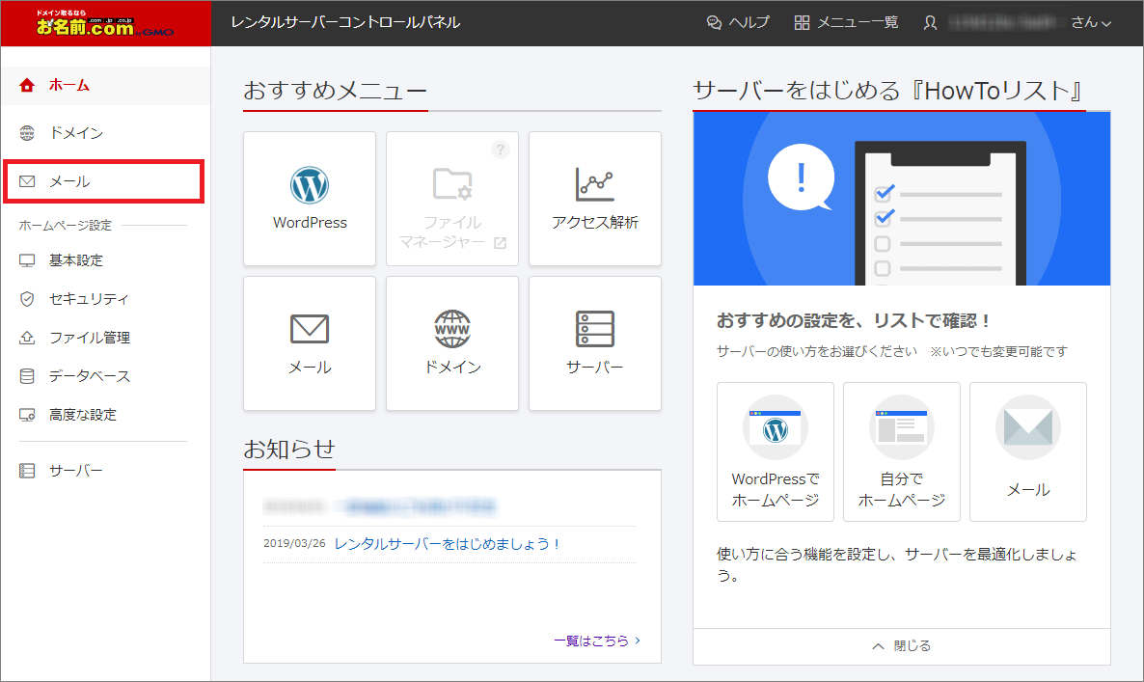This screenshot has height=682, width=1144.
Task: Open the メニュー一覧 grid icon
Action: (x=802, y=22)
